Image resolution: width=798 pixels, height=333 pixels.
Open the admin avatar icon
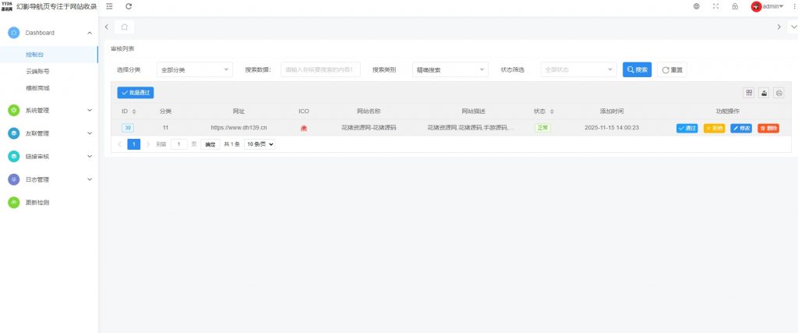[x=756, y=6]
